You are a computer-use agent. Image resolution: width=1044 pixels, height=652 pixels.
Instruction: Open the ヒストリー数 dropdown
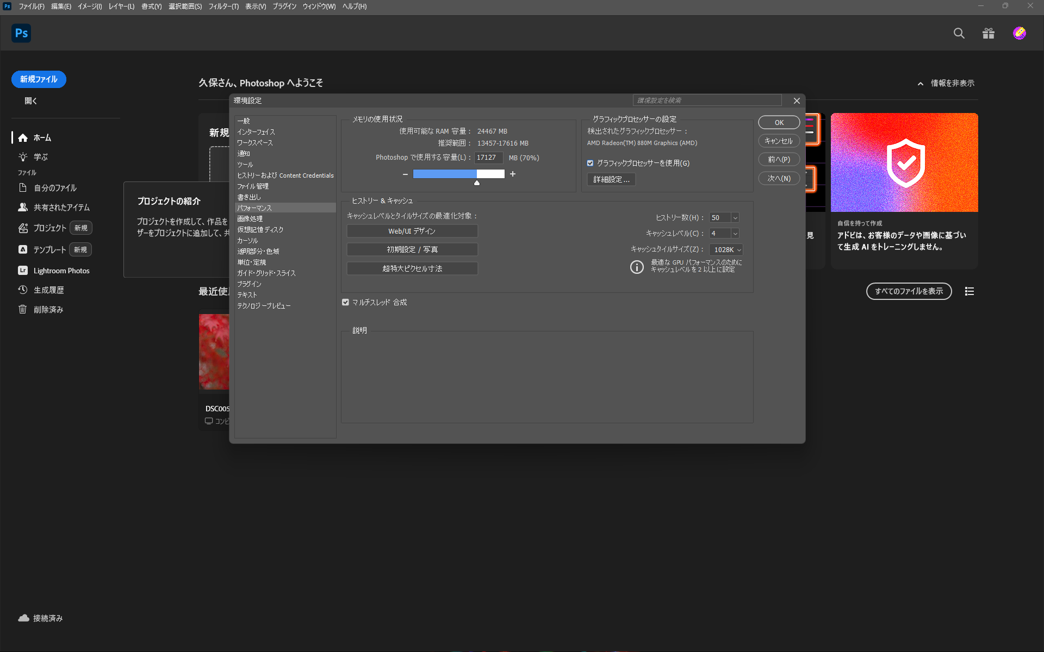735,217
